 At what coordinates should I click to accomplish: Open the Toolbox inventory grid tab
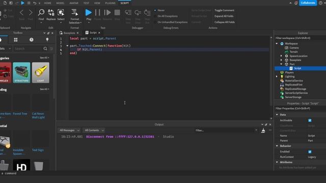16,40
